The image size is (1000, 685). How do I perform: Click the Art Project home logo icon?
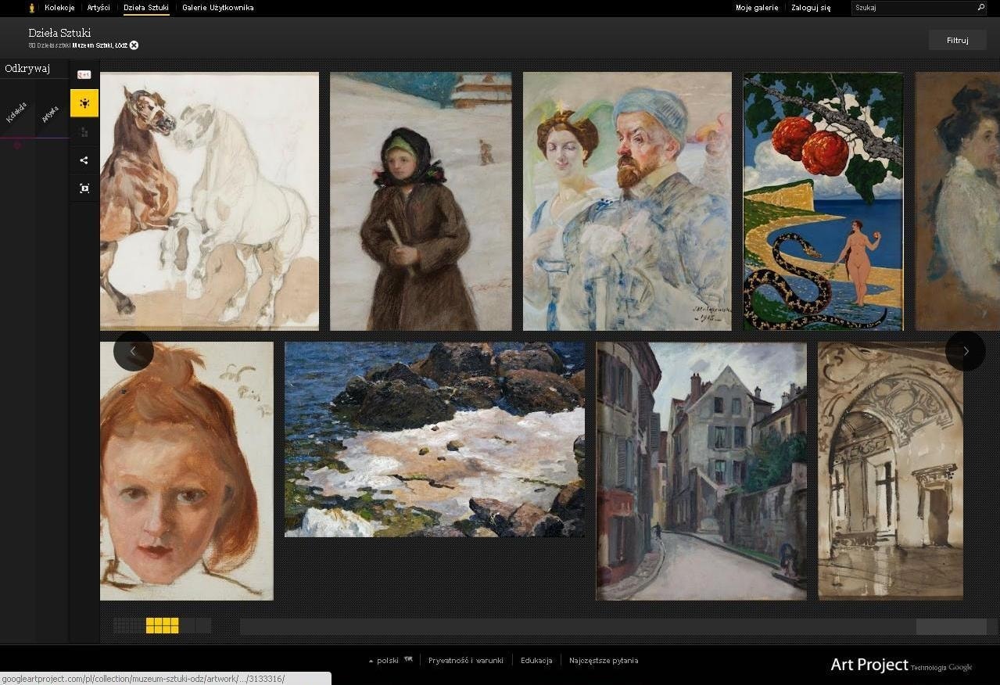pyautogui.click(x=32, y=8)
